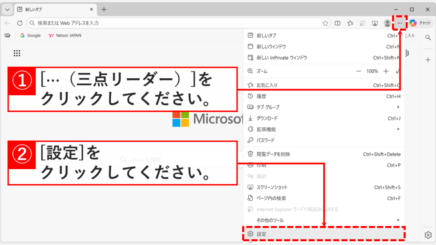The height and width of the screenshot is (245, 436).
Task: Open the Favorites hub icon
Action: pos(350,23)
